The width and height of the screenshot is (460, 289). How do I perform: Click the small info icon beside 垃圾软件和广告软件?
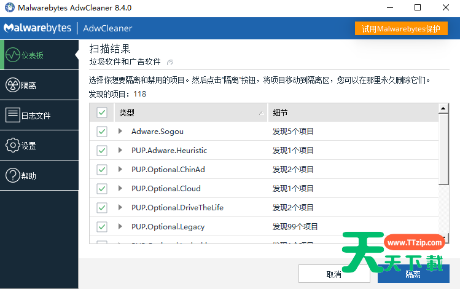(x=170, y=62)
